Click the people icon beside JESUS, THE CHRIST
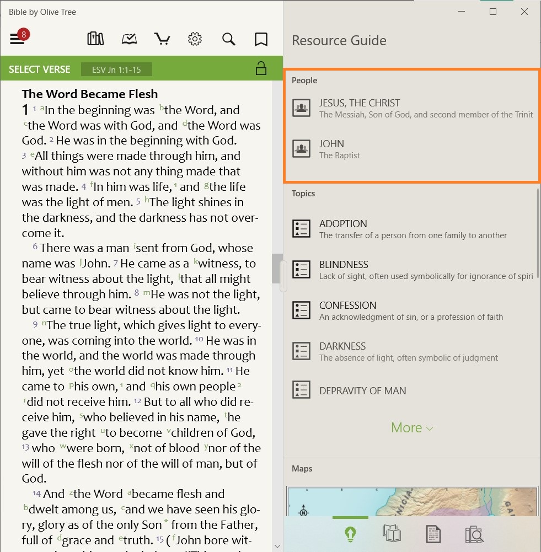Viewport: 541px width, 552px height. point(301,108)
